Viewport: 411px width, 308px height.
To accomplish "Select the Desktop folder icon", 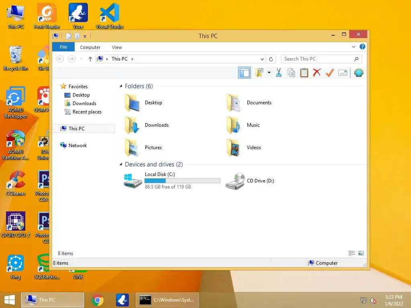I will tap(132, 103).
